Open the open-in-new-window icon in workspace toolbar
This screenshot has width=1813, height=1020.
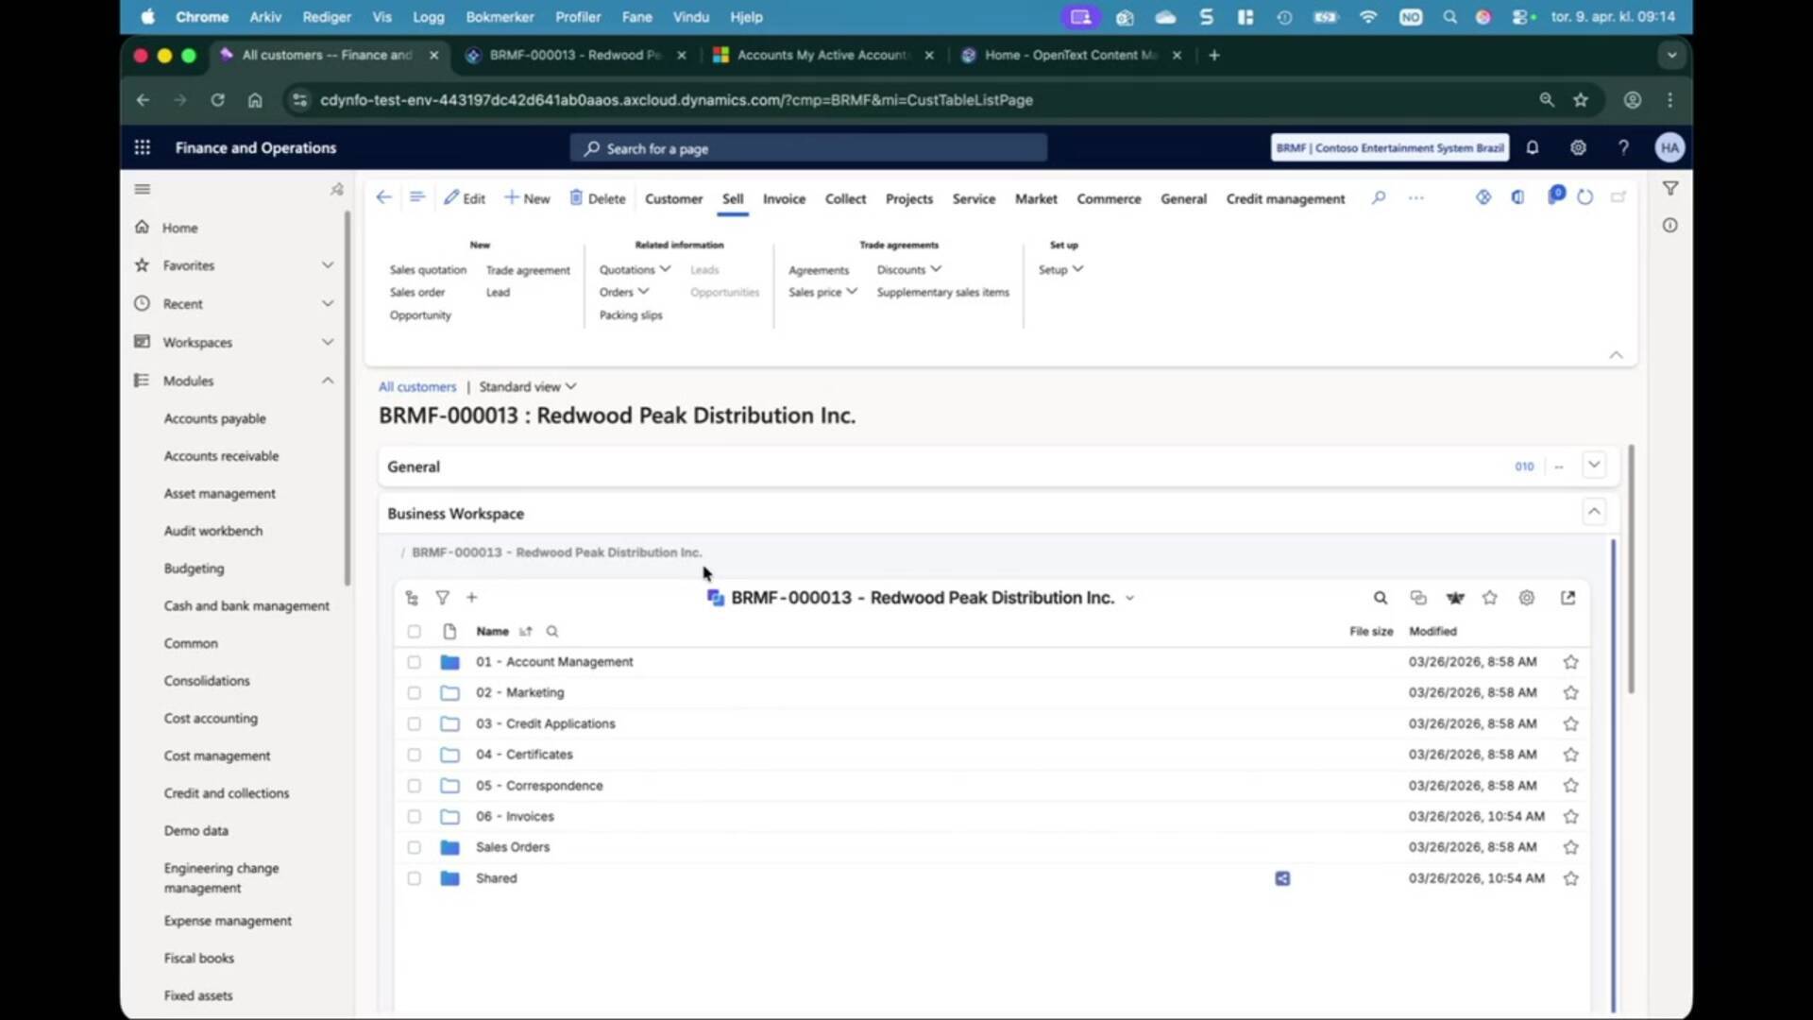(1567, 598)
